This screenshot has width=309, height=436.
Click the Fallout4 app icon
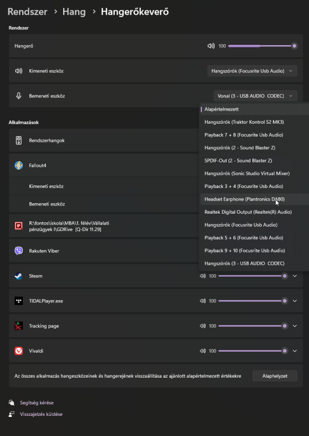click(x=18, y=166)
